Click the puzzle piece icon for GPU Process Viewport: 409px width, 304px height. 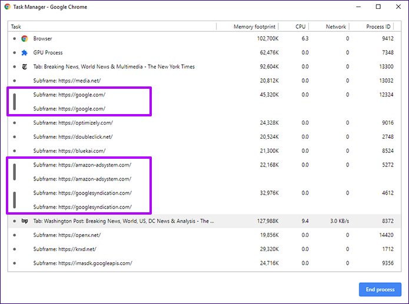25,53
